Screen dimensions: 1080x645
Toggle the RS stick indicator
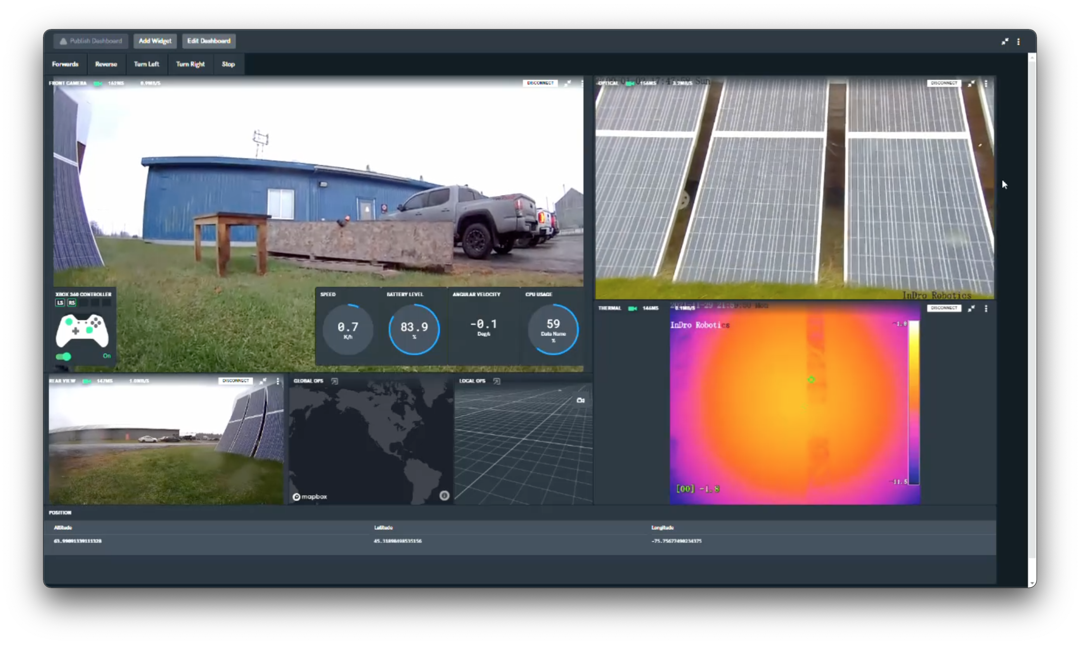point(72,302)
